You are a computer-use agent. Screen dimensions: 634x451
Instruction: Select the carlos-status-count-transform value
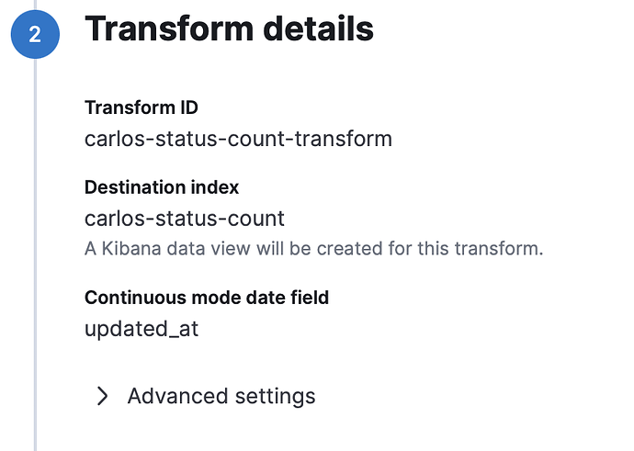point(238,139)
